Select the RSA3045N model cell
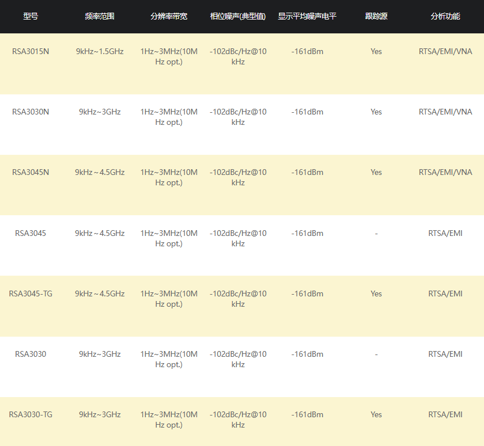Screen dimensions: 484x446 point(31,172)
